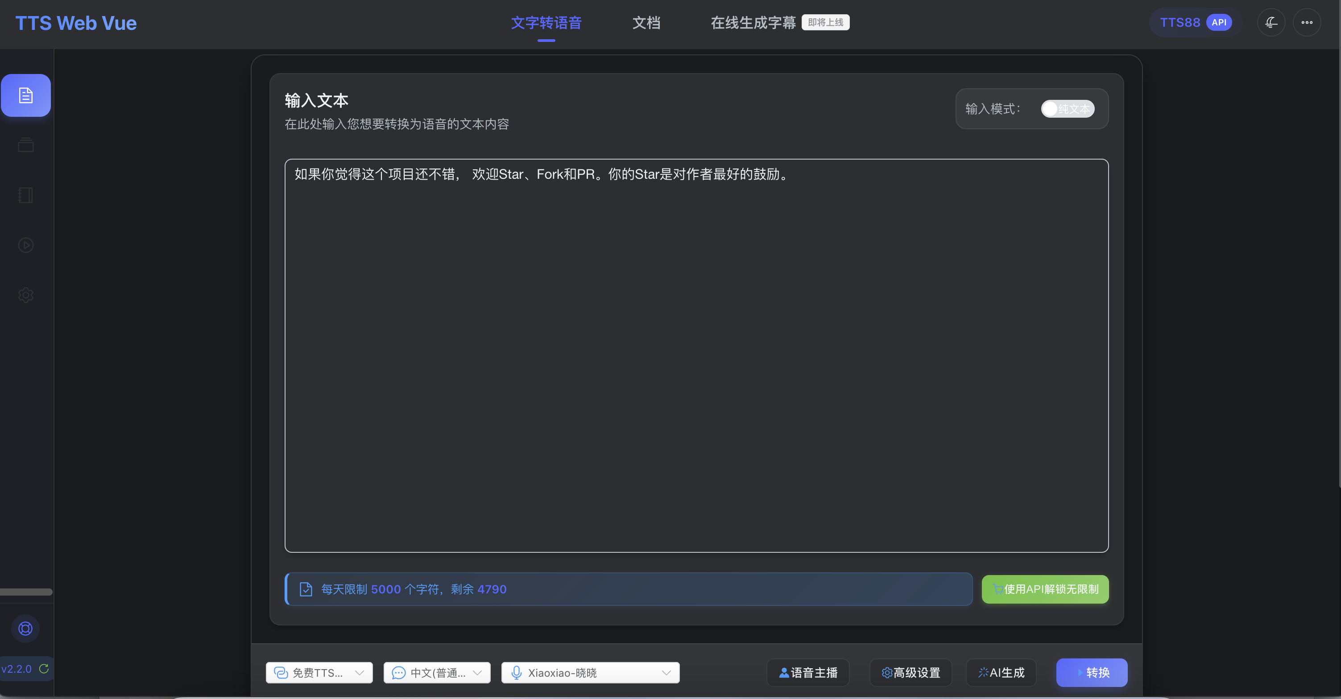The width and height of the screenshot is (1341, 699).
Task: Open settings from the sidebar gear icon
Action: (x=25, y=295)
